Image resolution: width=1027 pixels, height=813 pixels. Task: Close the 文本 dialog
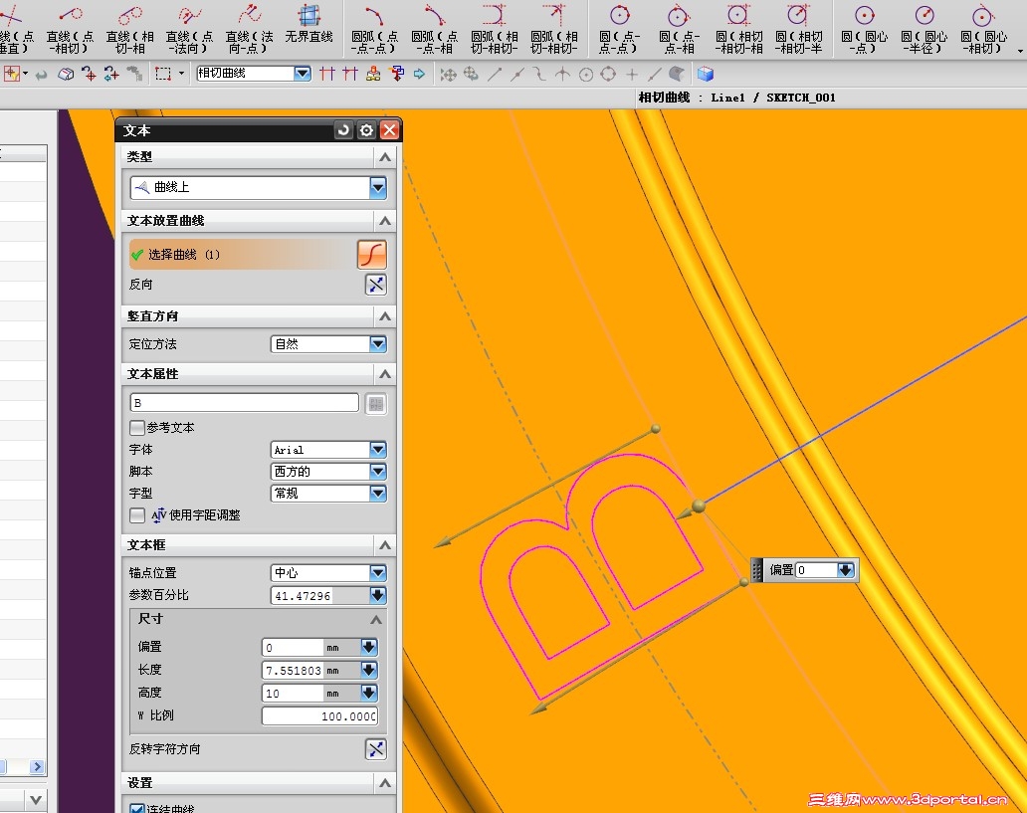pos(389,129)
